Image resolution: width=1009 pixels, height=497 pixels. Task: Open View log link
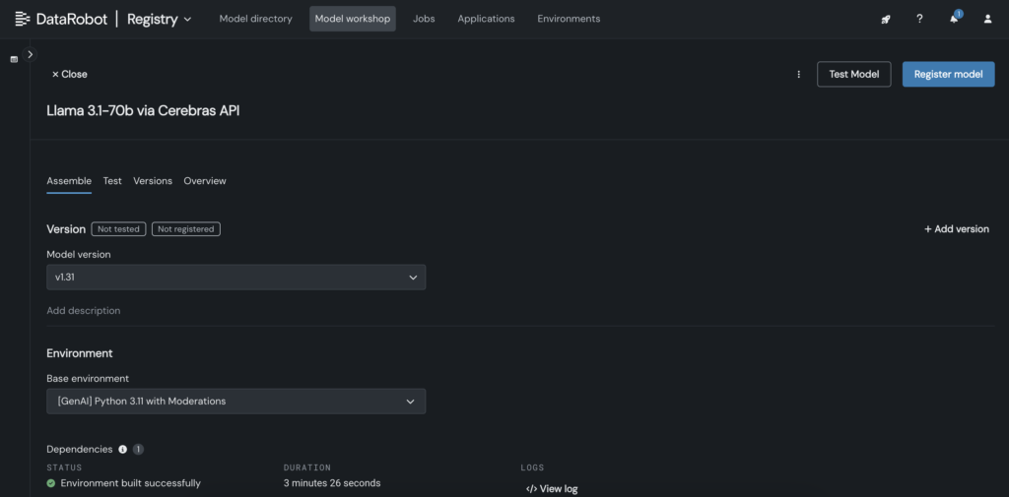(x=552, y=489)
